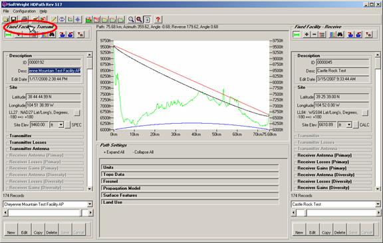Click the blue crosshair icon in toolbar
The width and height of the screenshot is (383, 243).
[x=78, y=19]
